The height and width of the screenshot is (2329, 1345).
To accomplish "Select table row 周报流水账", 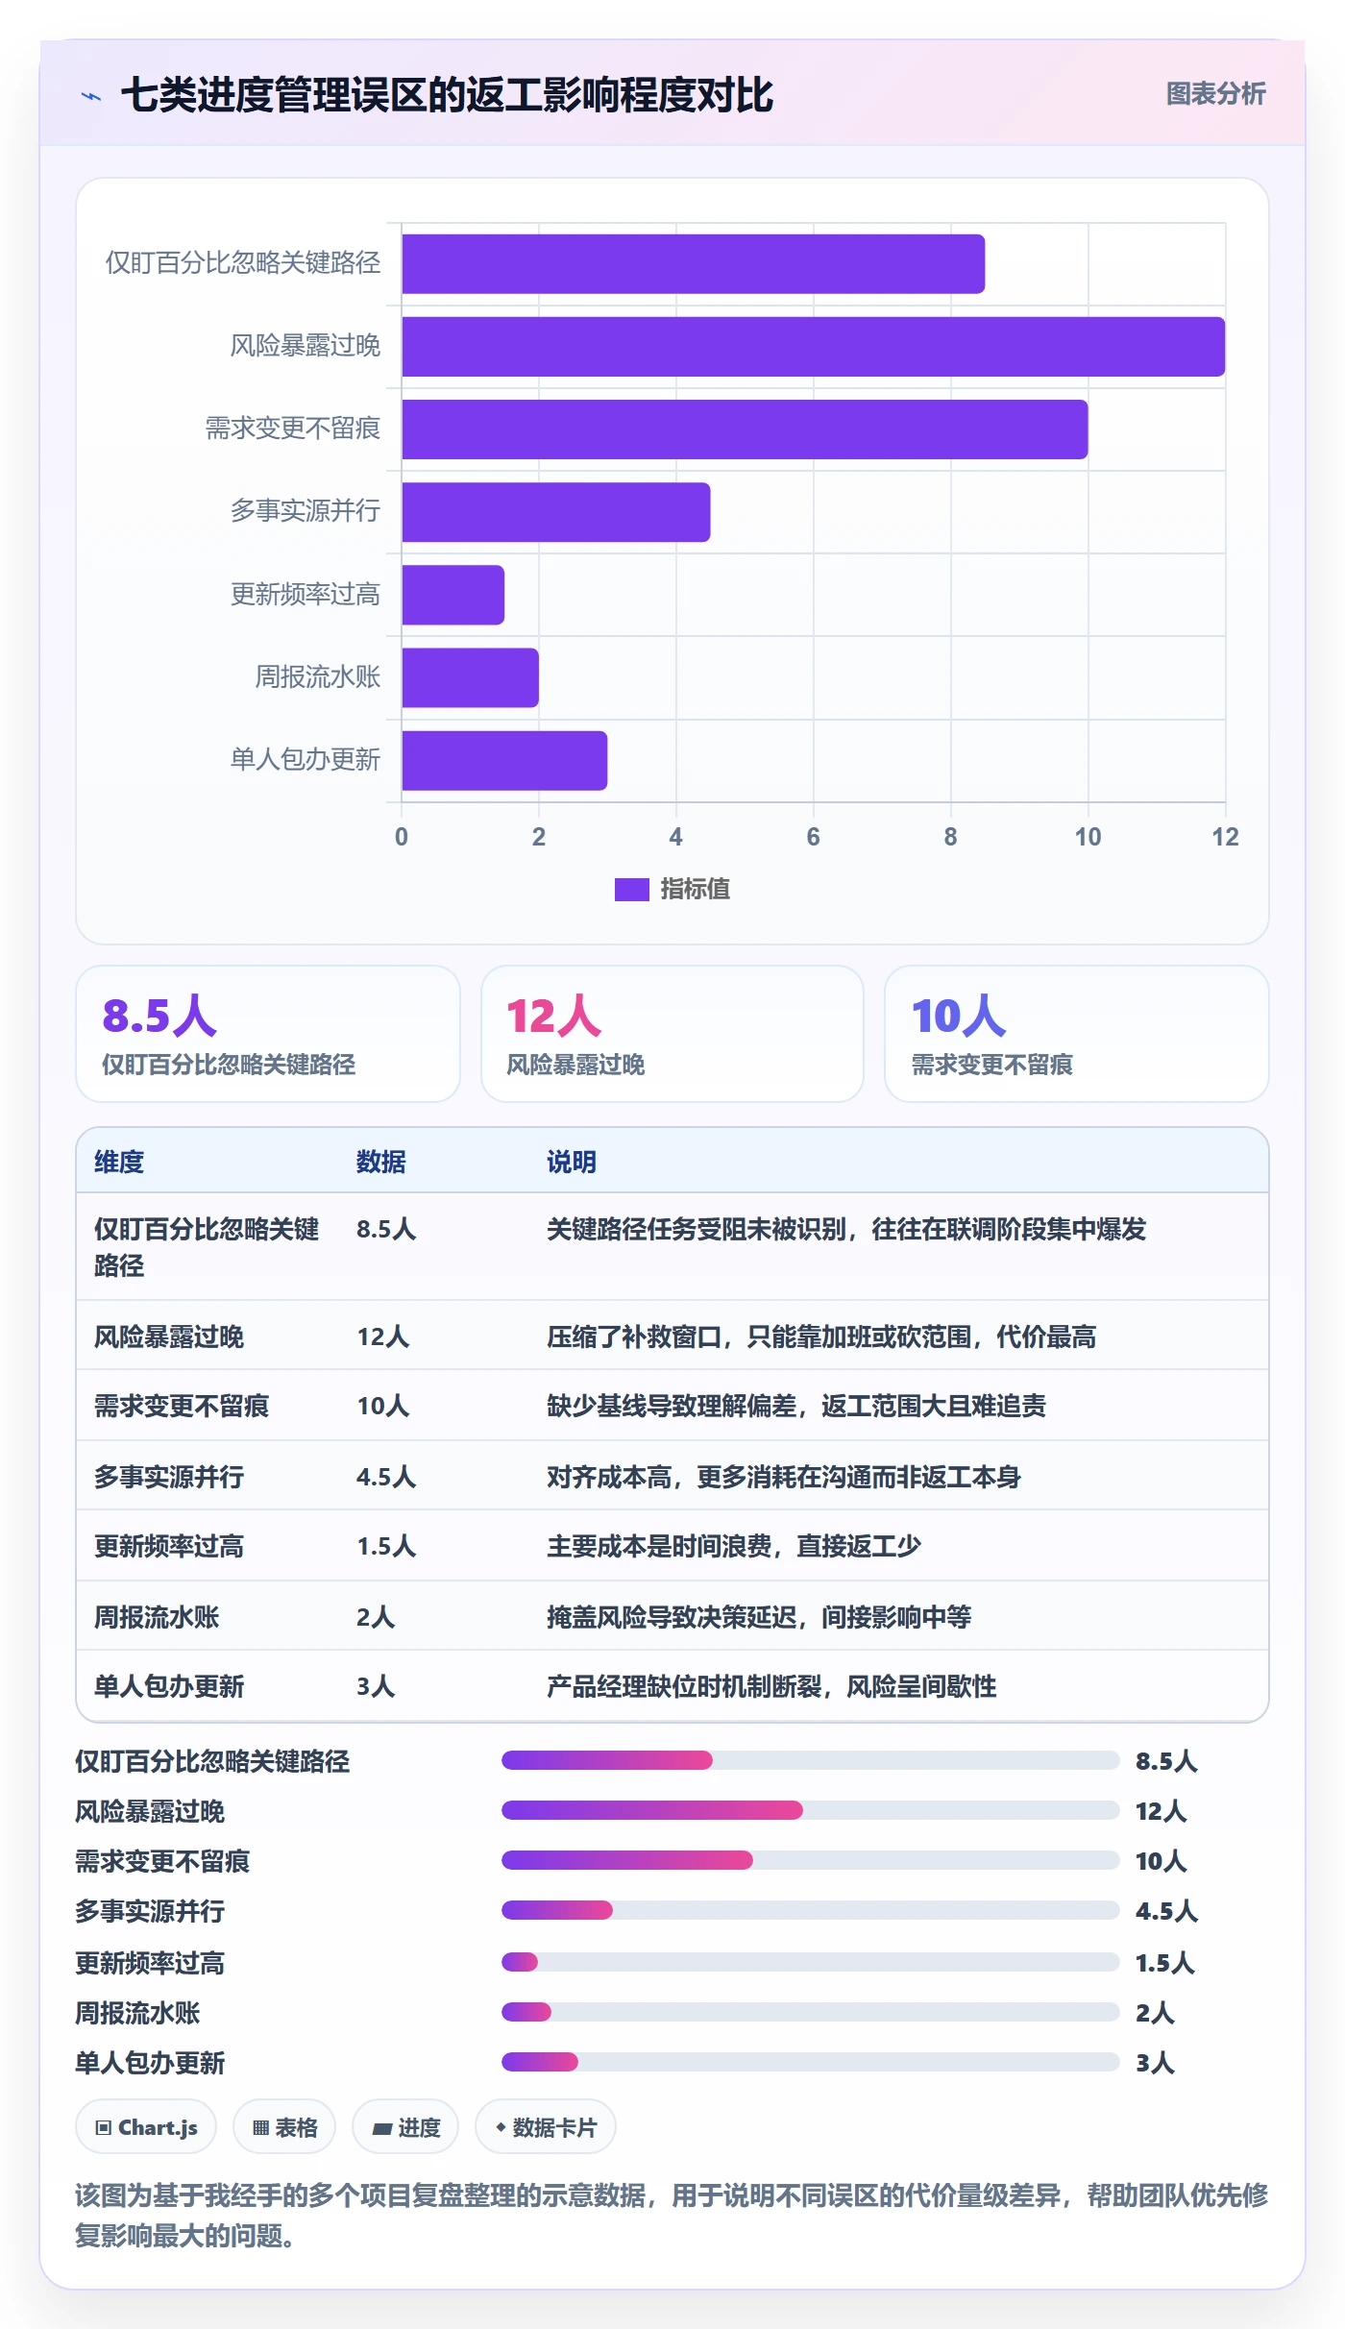I will [x=672, y=1617].
